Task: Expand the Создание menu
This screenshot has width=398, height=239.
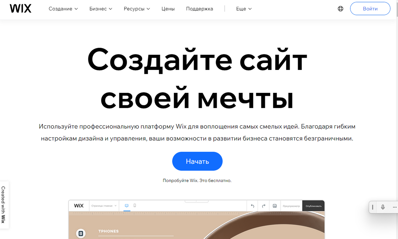Action: [x=63, y=9]
